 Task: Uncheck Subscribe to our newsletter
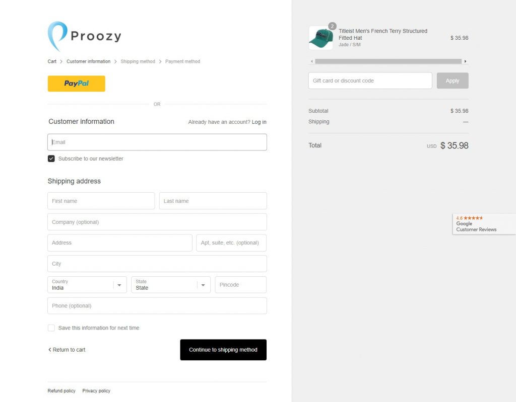point(51,158)
